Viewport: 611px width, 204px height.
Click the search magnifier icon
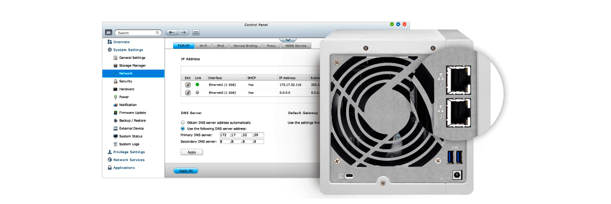pos(158,33)
